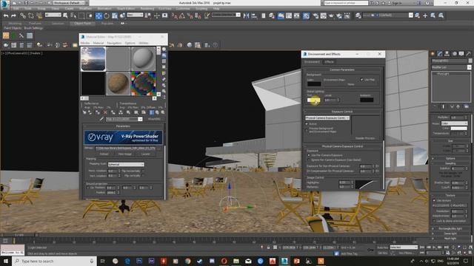Click Reset Map delete icon in Material Editor

pyautogui.click(x=105, y=112)
